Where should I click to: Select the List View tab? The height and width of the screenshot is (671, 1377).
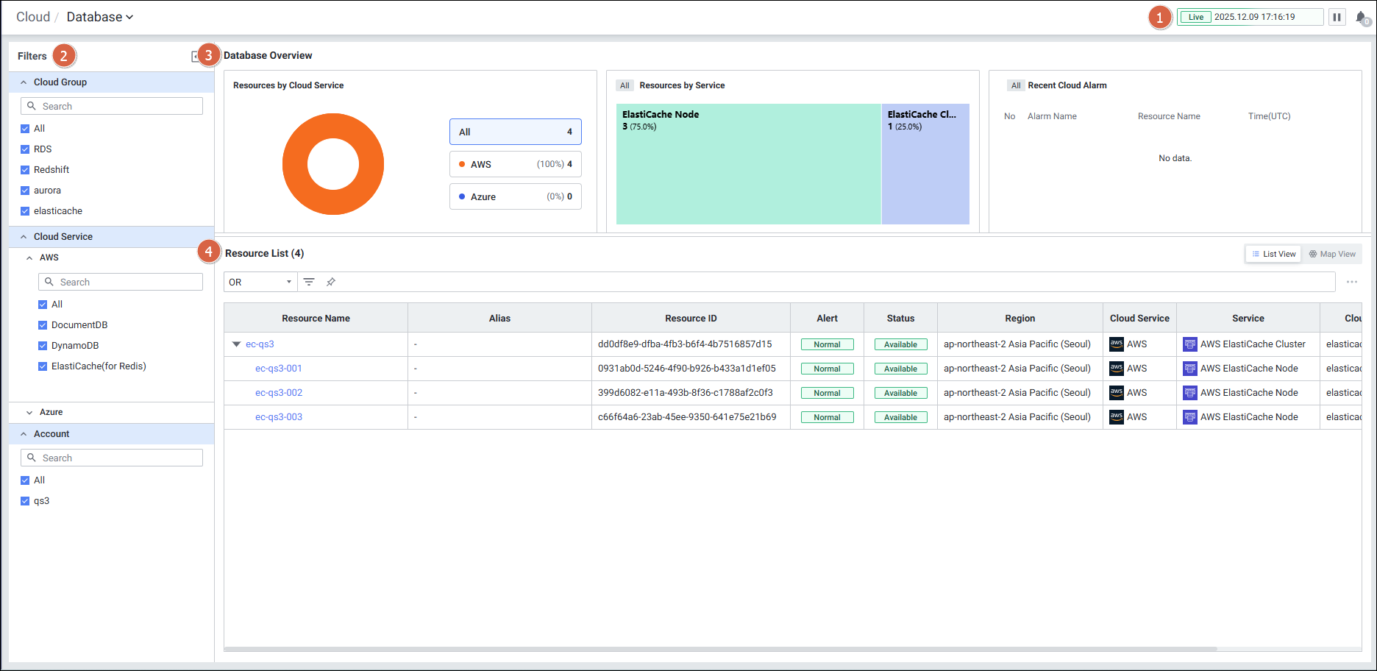pos(1273,254)
